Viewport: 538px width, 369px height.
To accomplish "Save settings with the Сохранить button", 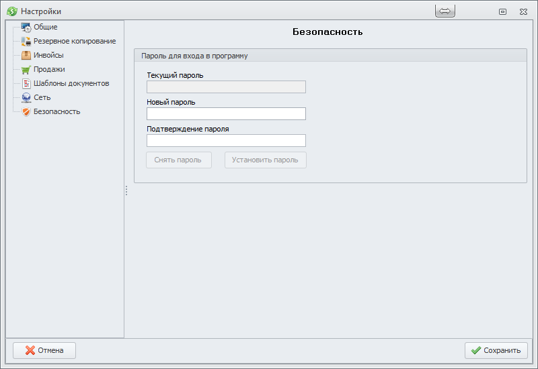I will tap(496, 350).
